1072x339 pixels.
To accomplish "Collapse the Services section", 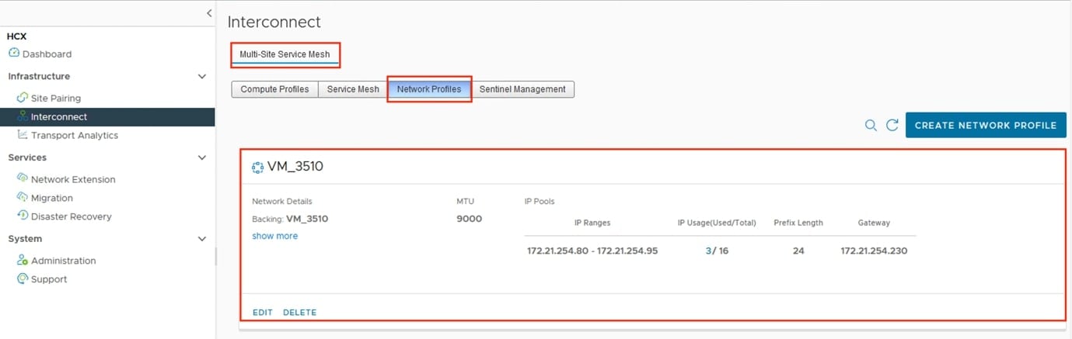I will pos(202,157).
